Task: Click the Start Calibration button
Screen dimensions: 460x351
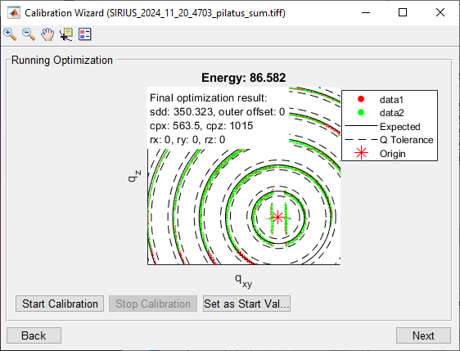Action: (x=60, y=304)
